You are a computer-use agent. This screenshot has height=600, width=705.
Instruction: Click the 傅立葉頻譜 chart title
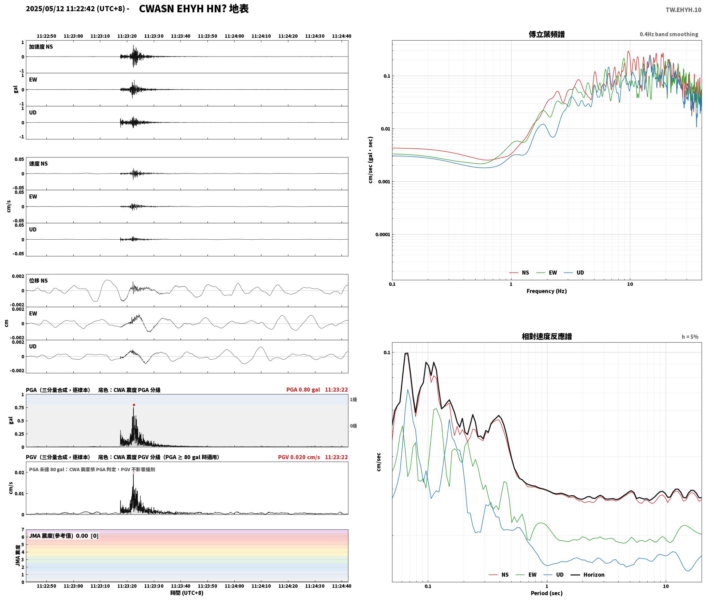coord(547,34)
